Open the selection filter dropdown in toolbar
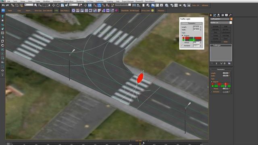 pyautogui.click(x=29, y=5)
